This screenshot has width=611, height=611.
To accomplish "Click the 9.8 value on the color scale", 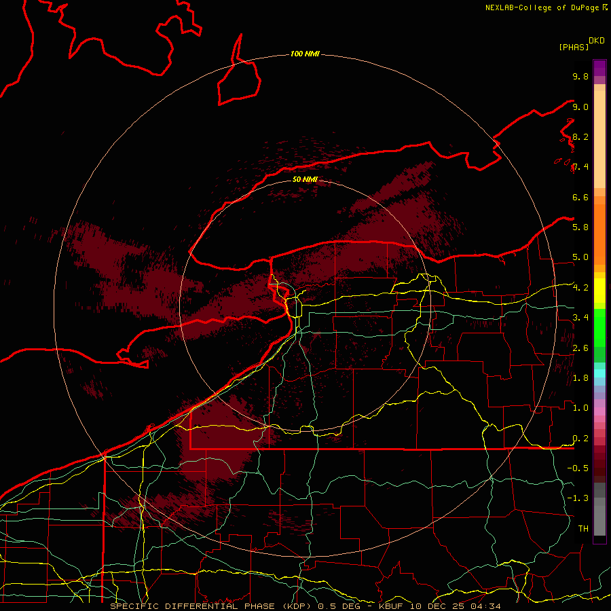I will tap(580, 76).
